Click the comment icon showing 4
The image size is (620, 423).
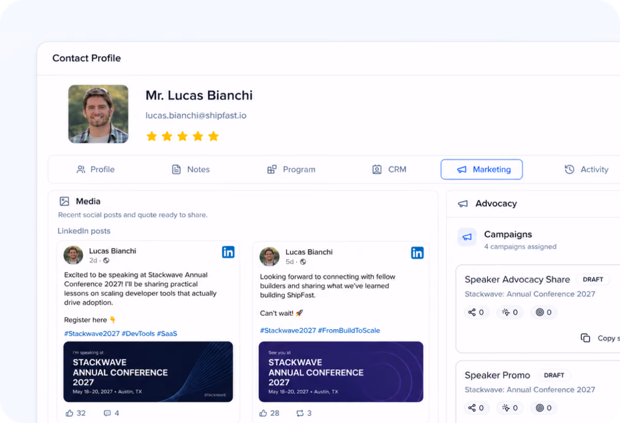[107, 413]
